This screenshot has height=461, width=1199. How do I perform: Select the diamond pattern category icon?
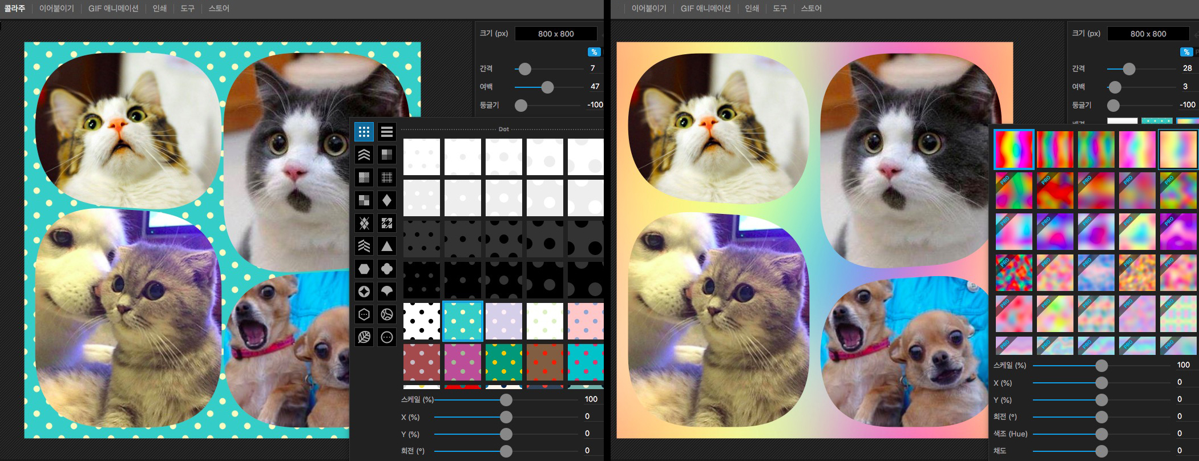point(387,200)
